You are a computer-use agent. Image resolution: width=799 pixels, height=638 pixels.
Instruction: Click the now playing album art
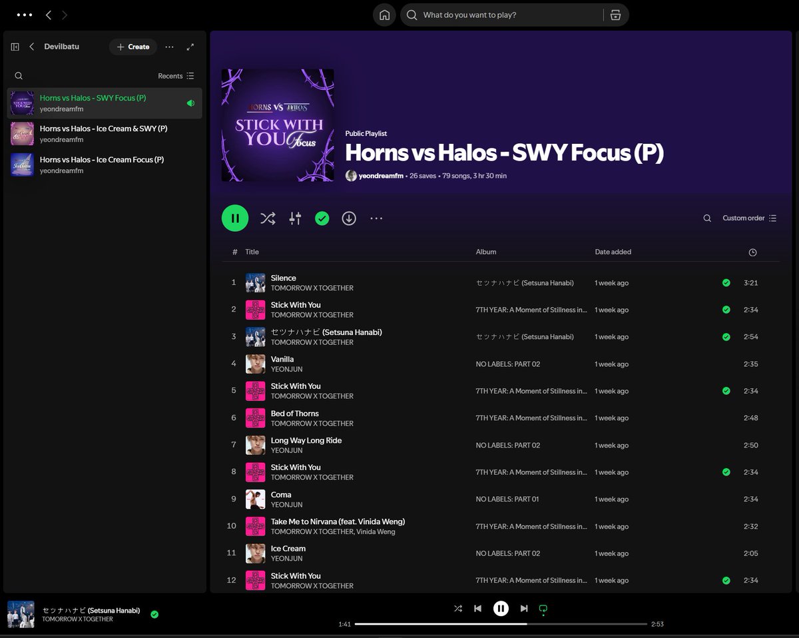[x=21, y=614]
